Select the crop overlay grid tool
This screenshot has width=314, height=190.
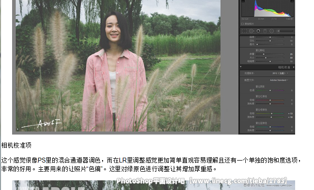click(x=244, y=31)
